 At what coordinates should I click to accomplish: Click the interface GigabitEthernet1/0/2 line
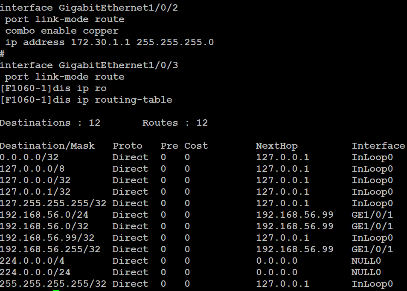pos(89,8)
